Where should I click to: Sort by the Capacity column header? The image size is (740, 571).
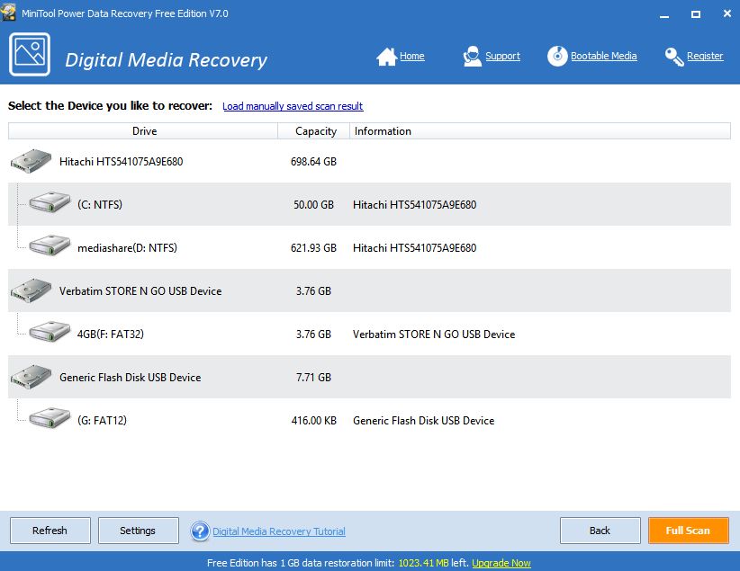(315, 131)
